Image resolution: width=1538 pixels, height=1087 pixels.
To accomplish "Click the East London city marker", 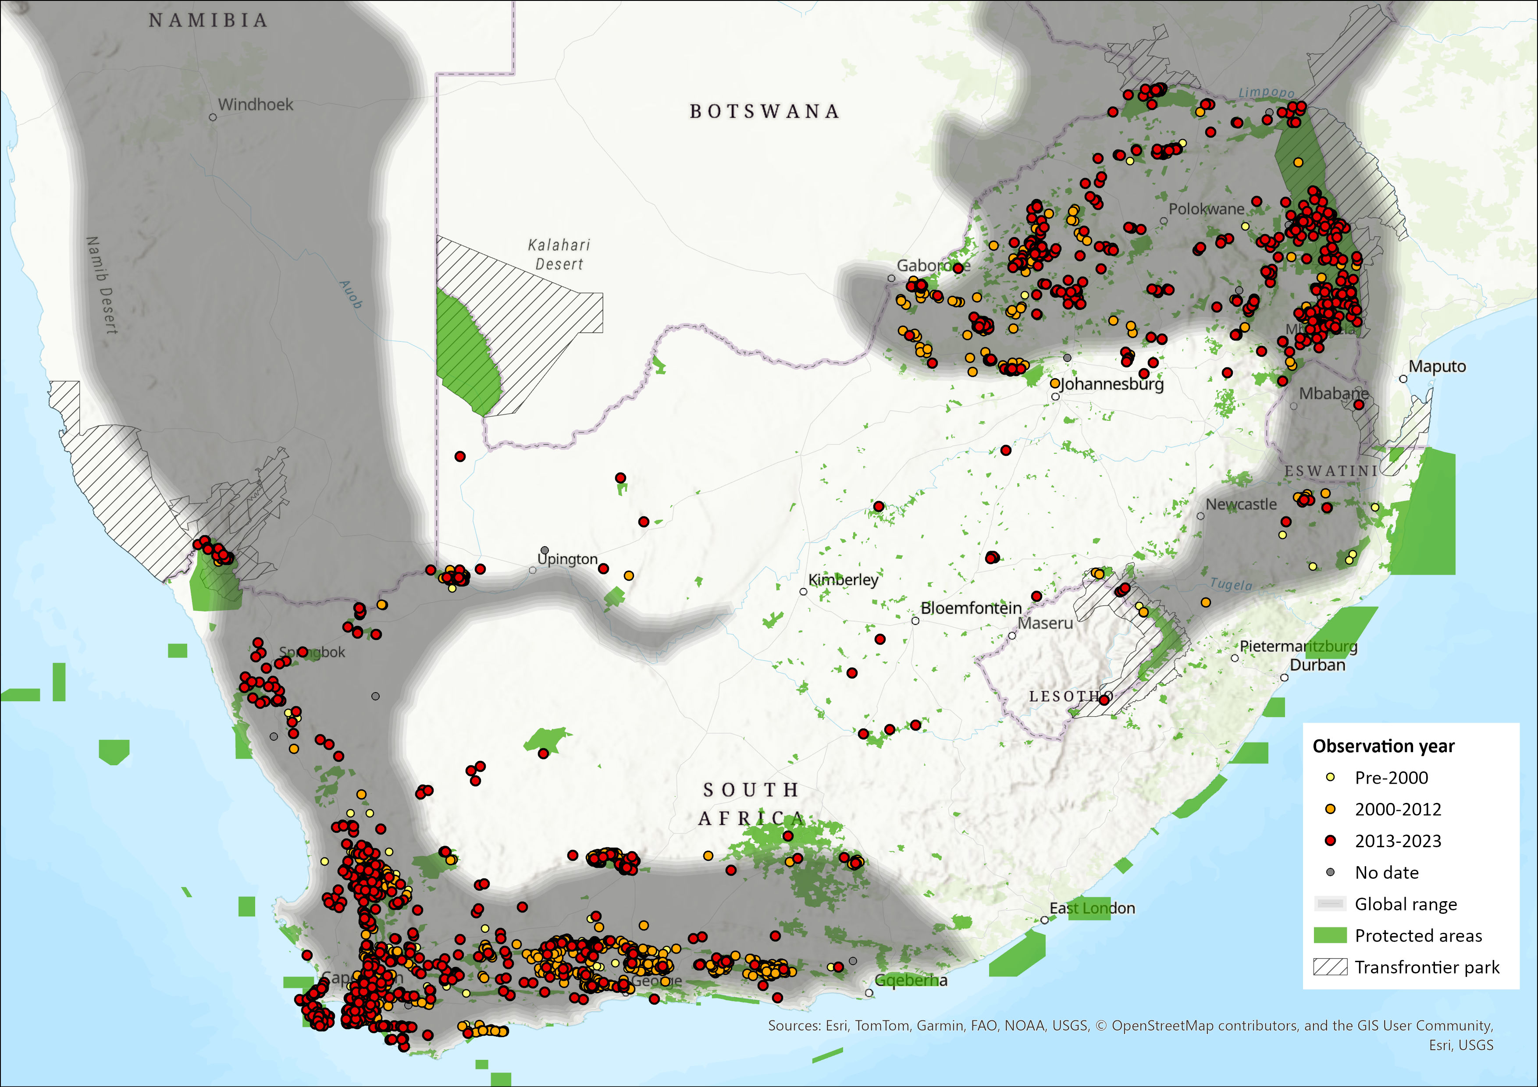I will click(x=1044, y=920).
